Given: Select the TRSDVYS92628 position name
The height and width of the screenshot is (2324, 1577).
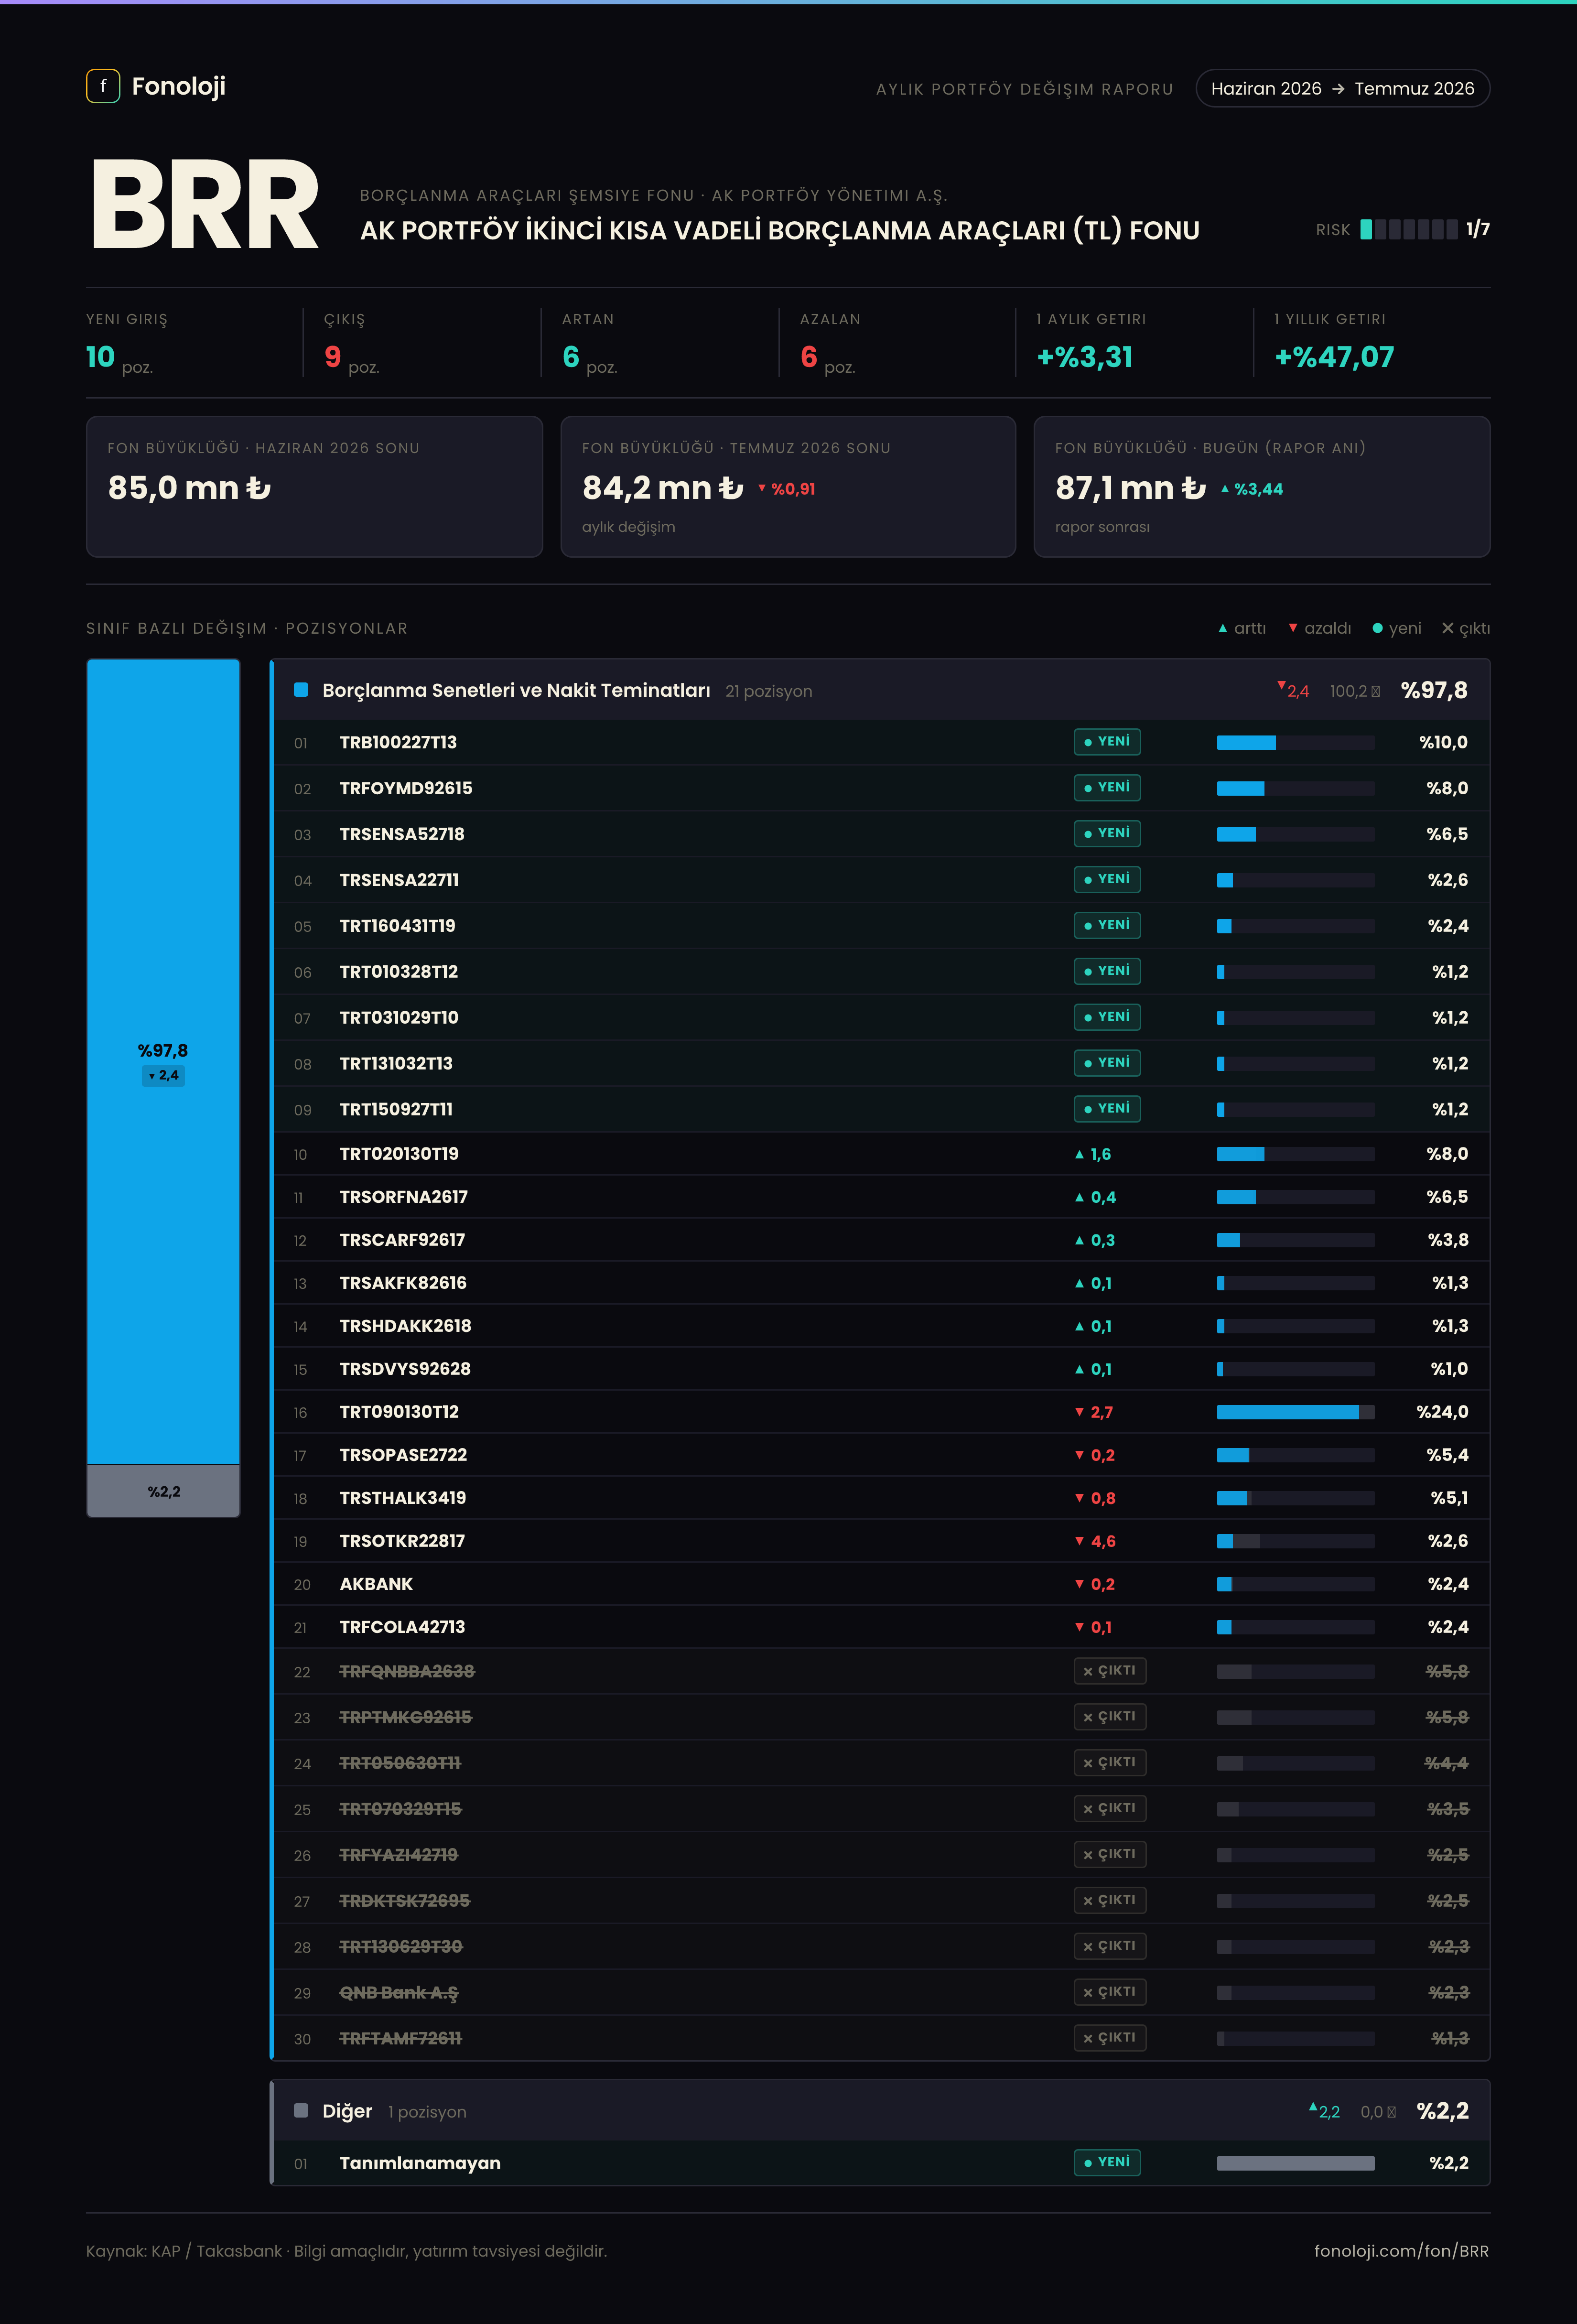Looking at the screenshot, I should tap(405, 1369).
